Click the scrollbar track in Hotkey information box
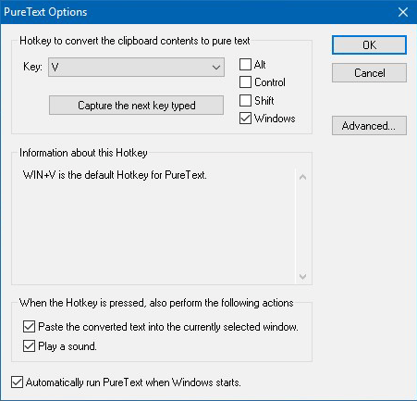The width and height of the screenshot is (417, 401). point(302,227)
